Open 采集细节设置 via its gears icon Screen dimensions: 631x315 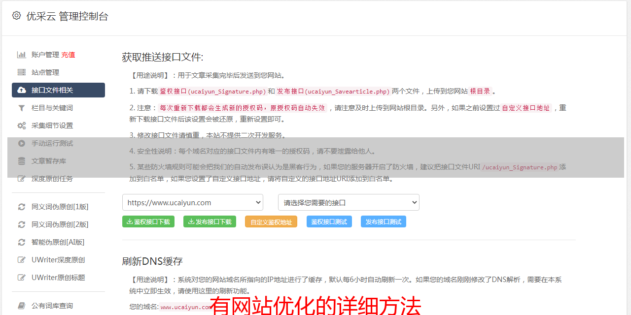tap(22, 126)
